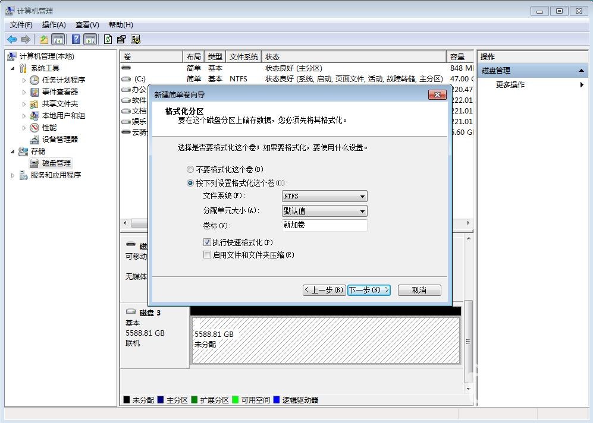The width and height of the screenshot is (593, 423).
Task: Expand the Event Viewer node arrow
Action: [x=24, y=91]
